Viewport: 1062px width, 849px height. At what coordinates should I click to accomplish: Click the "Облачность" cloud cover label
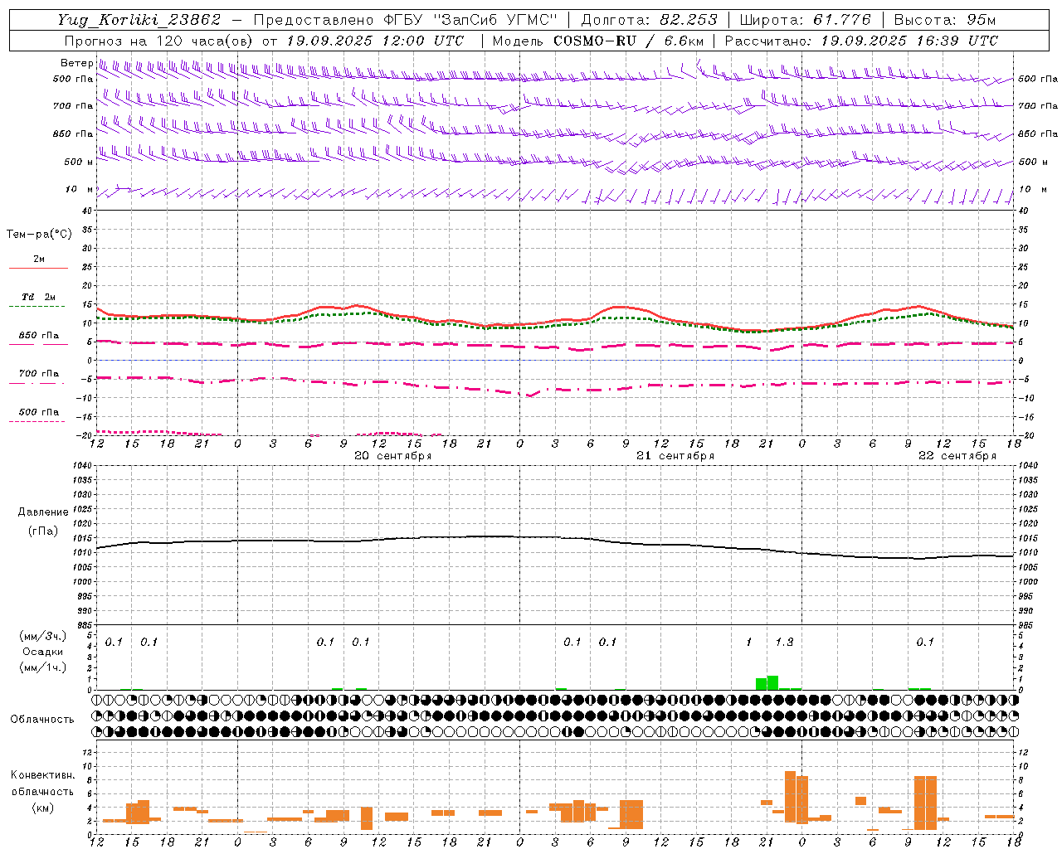pos(42,719)
